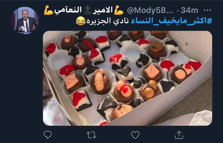Open the hashtag #اكثر_مايخيف_النساء
223x143 pixels.
[x=171, y=21]
